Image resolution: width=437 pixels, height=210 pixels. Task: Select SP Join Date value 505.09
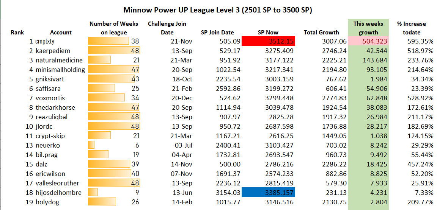[230, 42]
